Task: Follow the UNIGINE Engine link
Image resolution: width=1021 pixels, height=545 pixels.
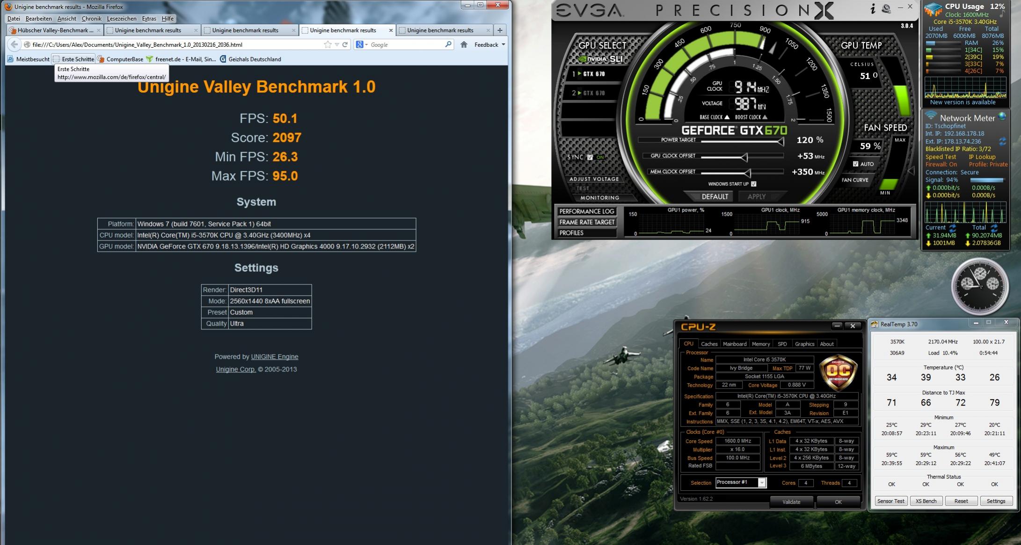Action: pos(274,356)
